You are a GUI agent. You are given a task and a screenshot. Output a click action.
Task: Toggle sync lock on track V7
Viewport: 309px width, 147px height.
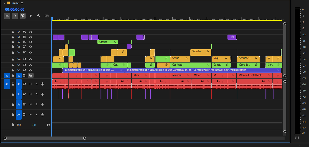tap(25, 42)
